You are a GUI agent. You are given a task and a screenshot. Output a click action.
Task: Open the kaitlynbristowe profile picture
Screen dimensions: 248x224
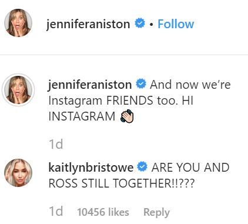(x=18, y=173)
